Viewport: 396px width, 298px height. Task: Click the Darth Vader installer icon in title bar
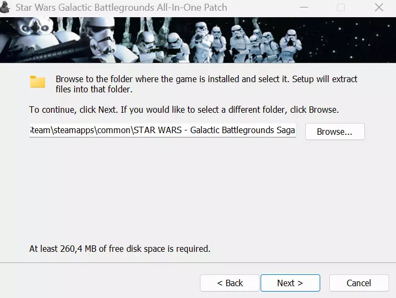(6, 8)
